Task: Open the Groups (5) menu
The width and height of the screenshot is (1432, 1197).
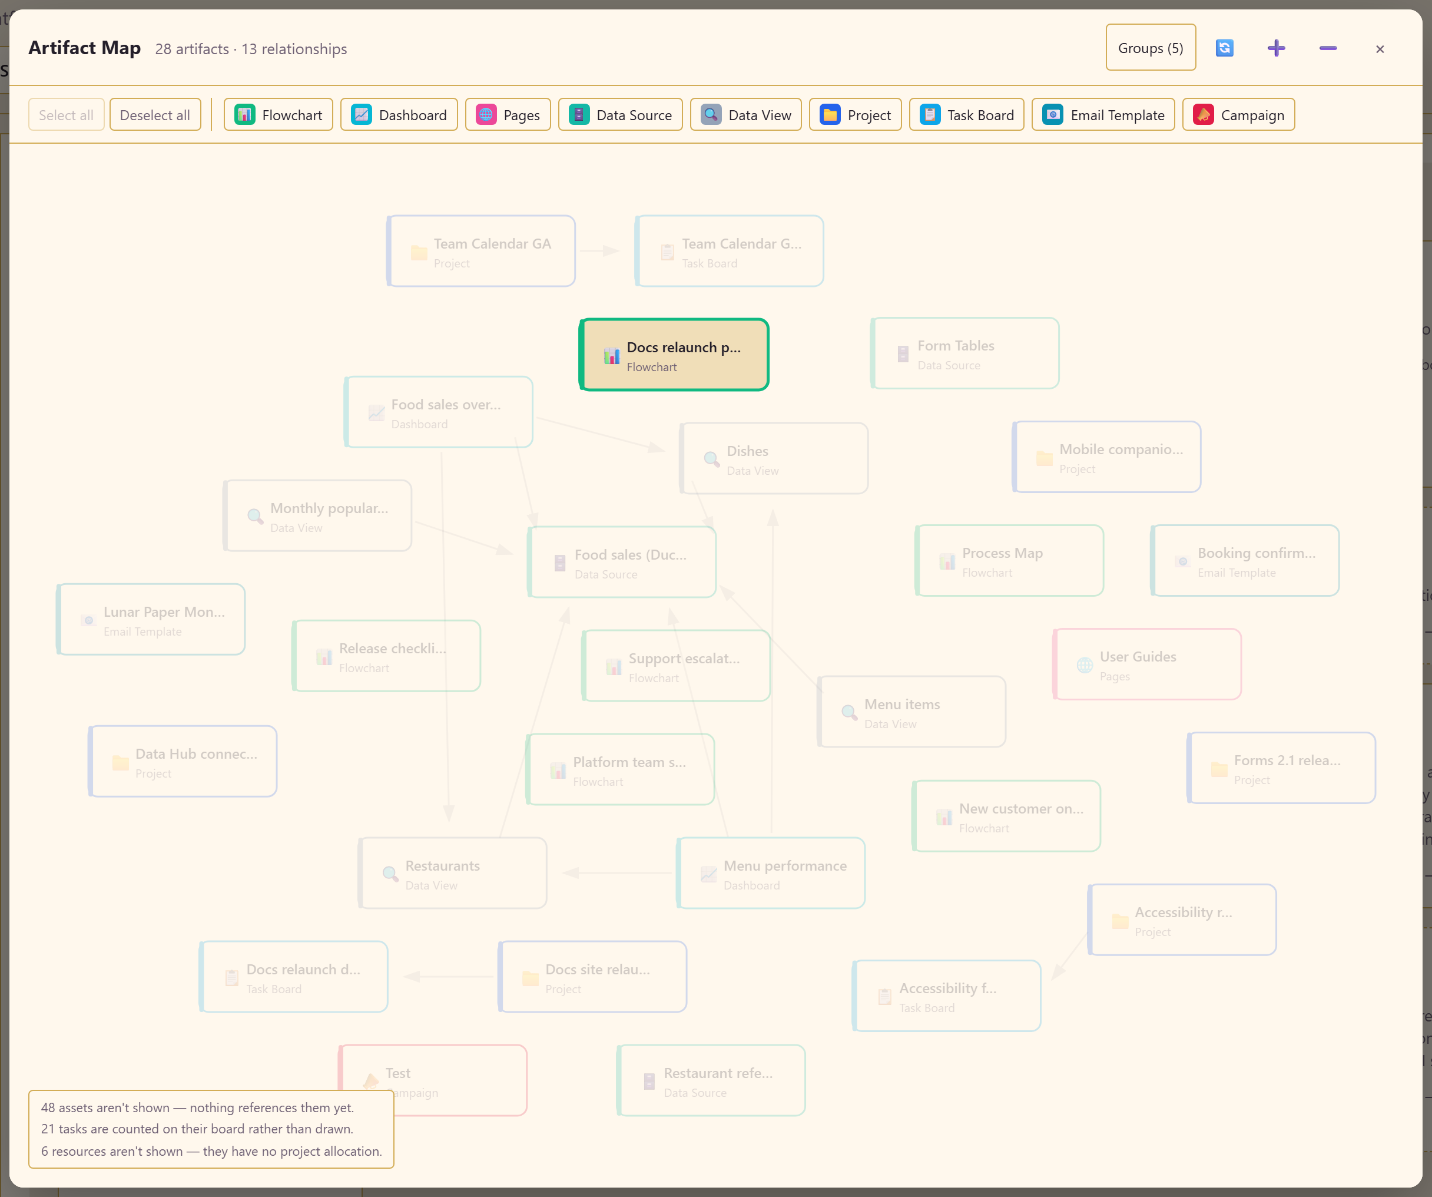Action: point(1151,48)
